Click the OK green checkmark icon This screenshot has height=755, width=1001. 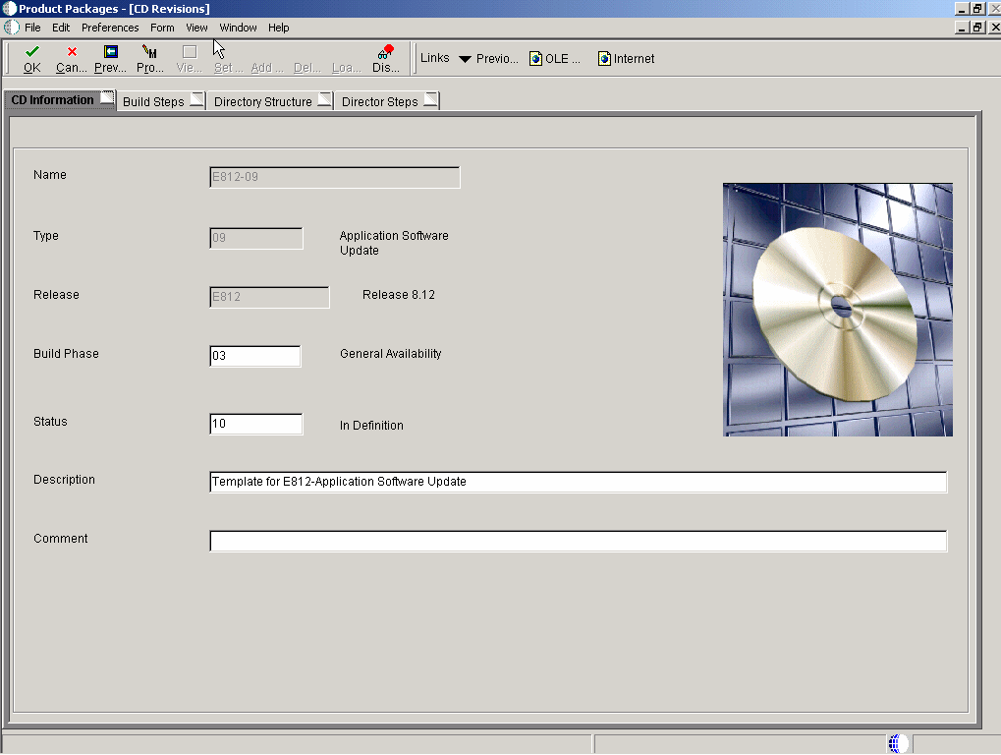pos(32,51)
